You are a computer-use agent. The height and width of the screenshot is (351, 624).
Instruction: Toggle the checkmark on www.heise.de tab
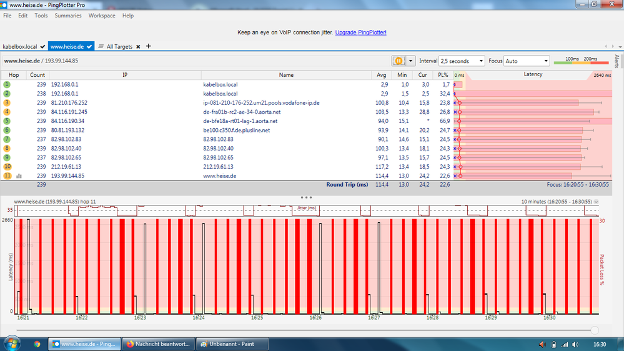coord(89,47)
